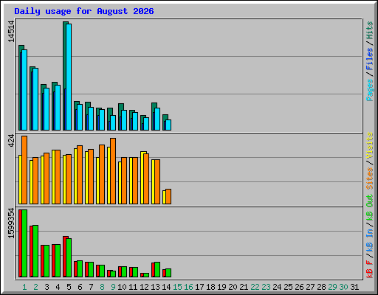Click day 9 on the x-axis
Viewport: 378px width, 295px height.
113,287
